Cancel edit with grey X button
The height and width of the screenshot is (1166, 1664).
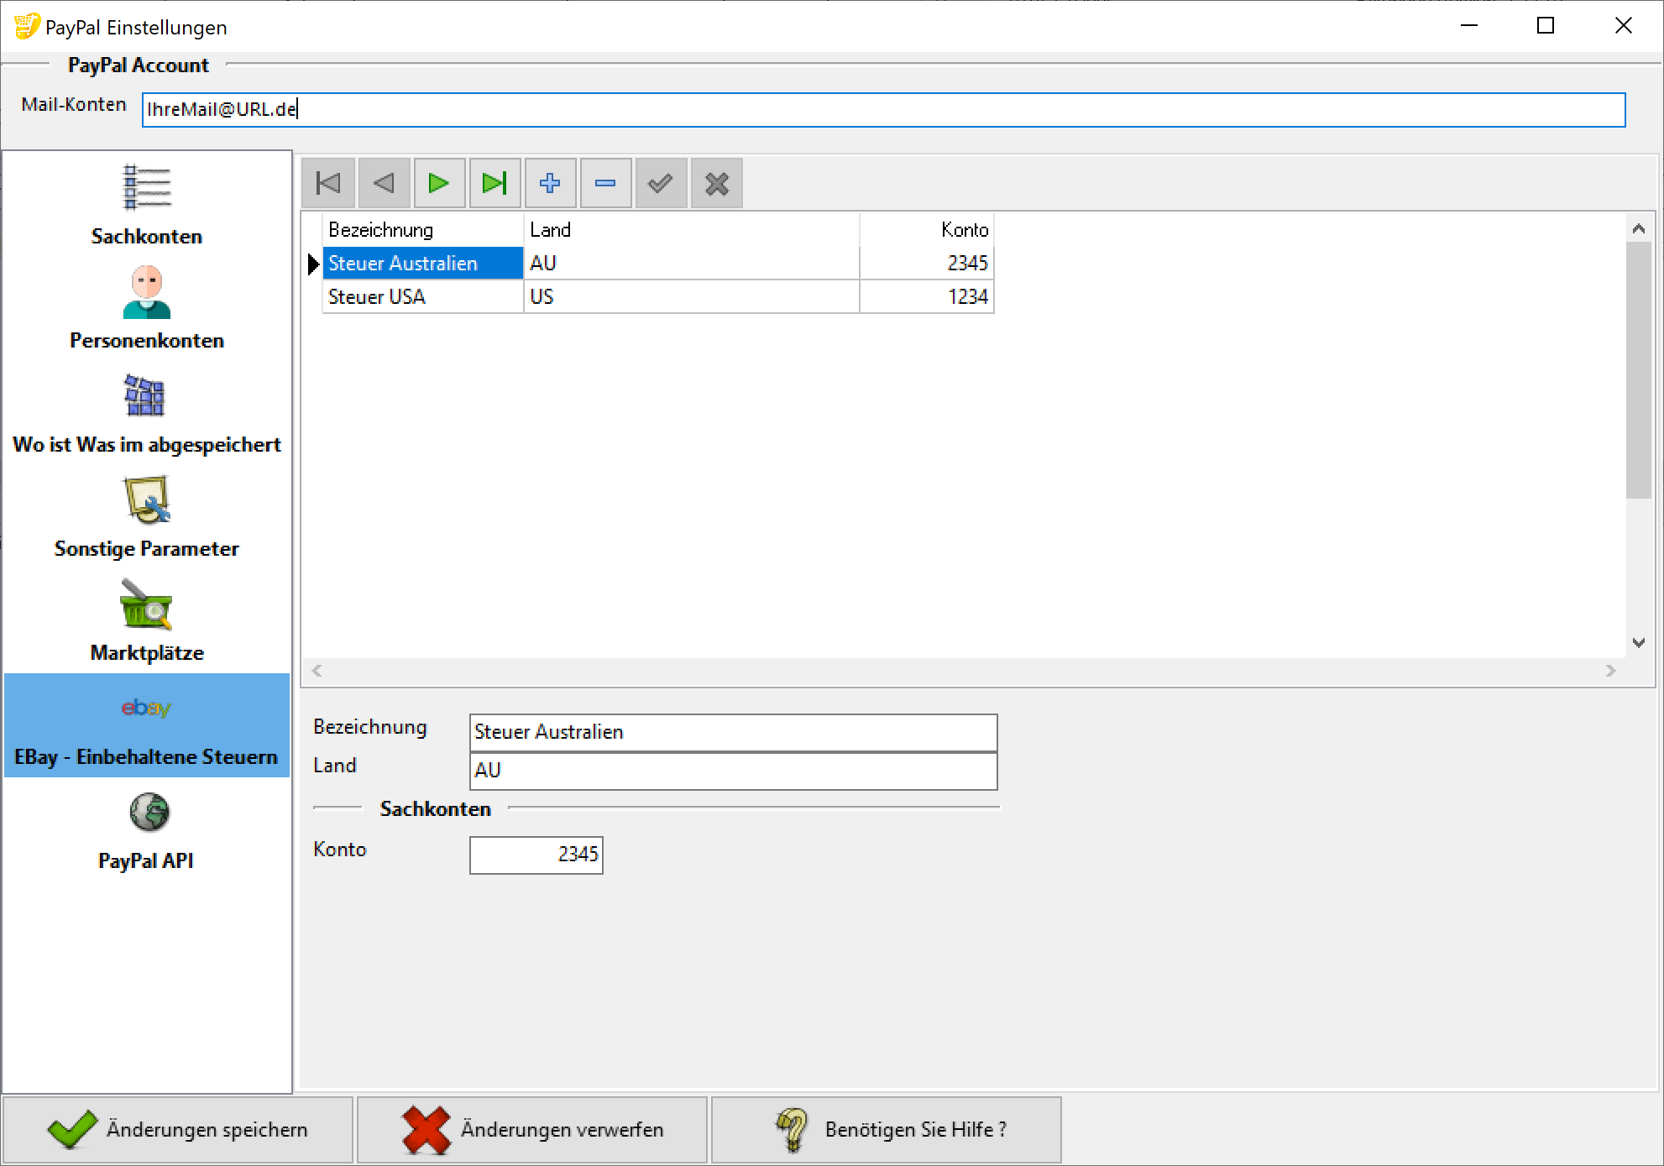(x=716, y=183)
